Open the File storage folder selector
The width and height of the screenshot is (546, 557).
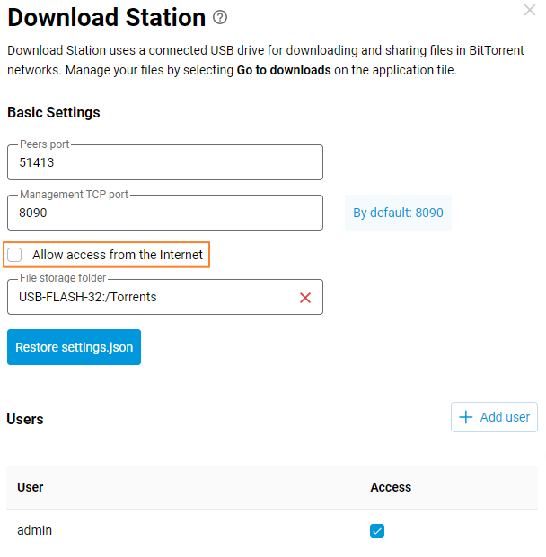153,298
